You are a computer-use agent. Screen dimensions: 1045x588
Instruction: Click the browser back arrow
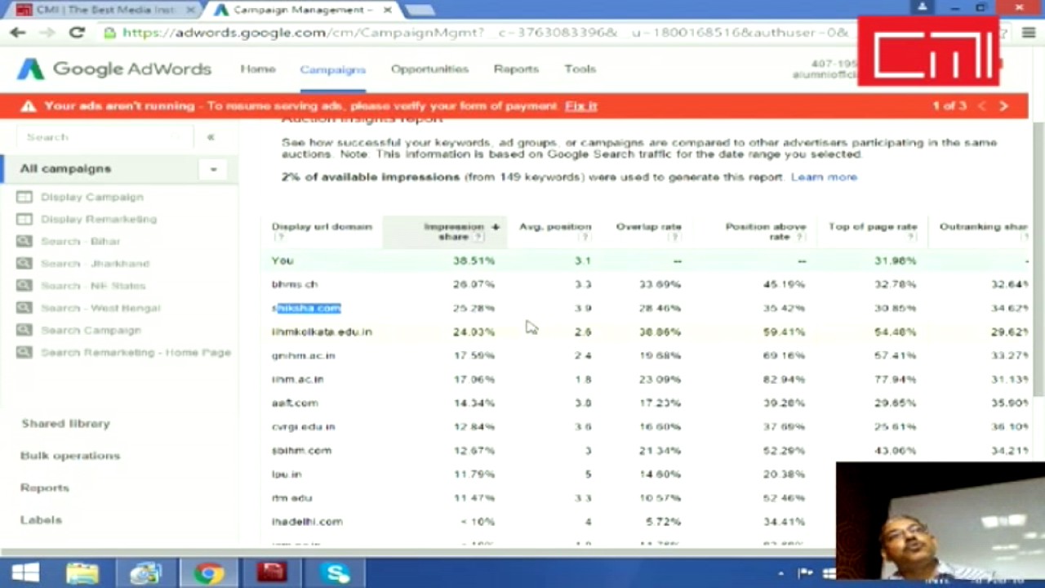point(17,33)
